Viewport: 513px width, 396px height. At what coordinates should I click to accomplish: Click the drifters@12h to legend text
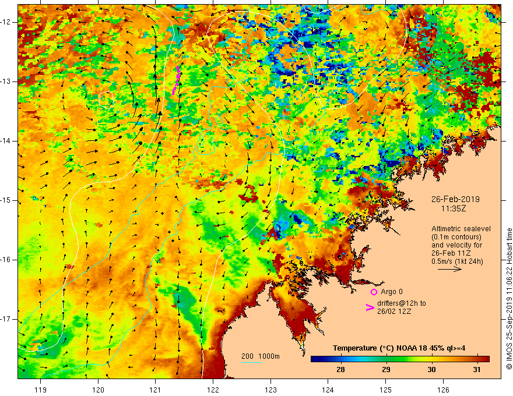point(402,303)
